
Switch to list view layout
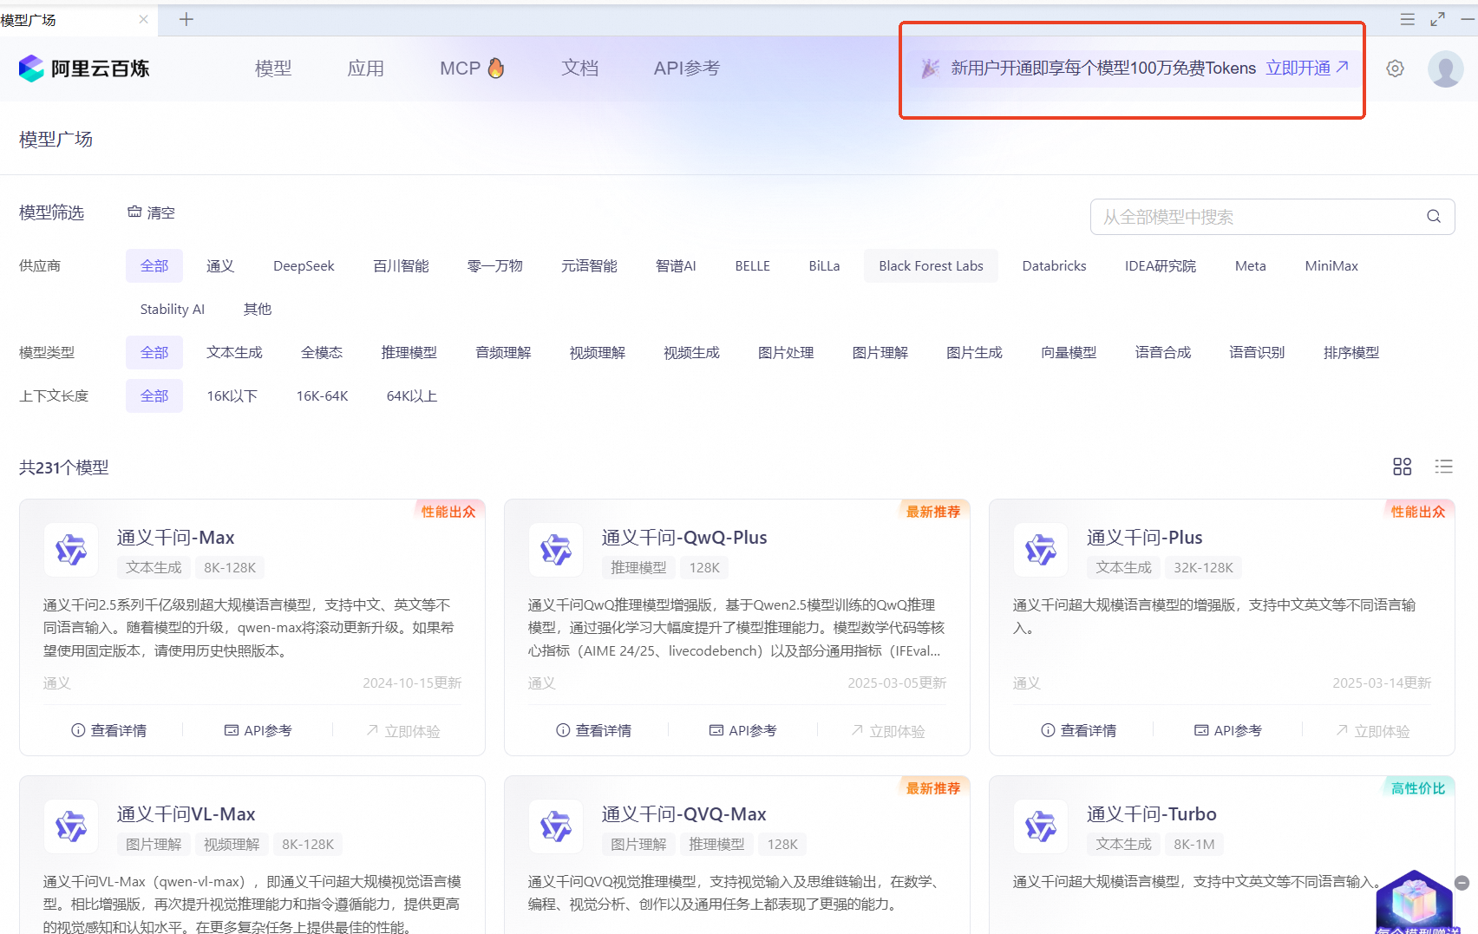(x=1443, y=467)
